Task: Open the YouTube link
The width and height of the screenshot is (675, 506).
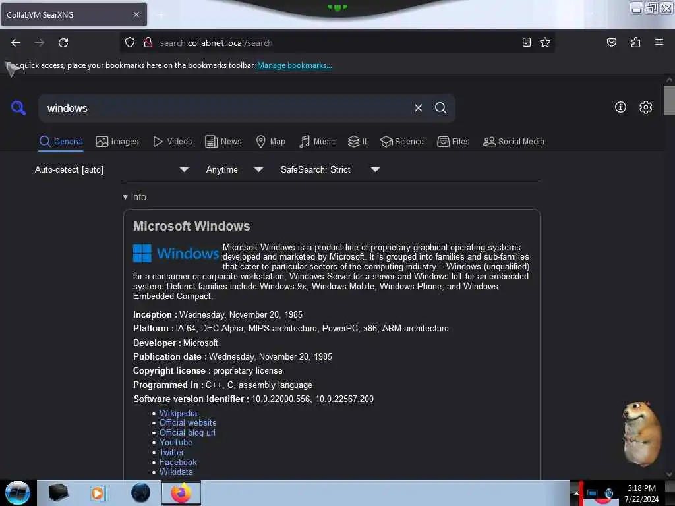Action: (175, 442)
